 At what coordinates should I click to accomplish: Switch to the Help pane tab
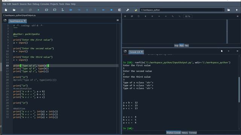tap(177, 46)
